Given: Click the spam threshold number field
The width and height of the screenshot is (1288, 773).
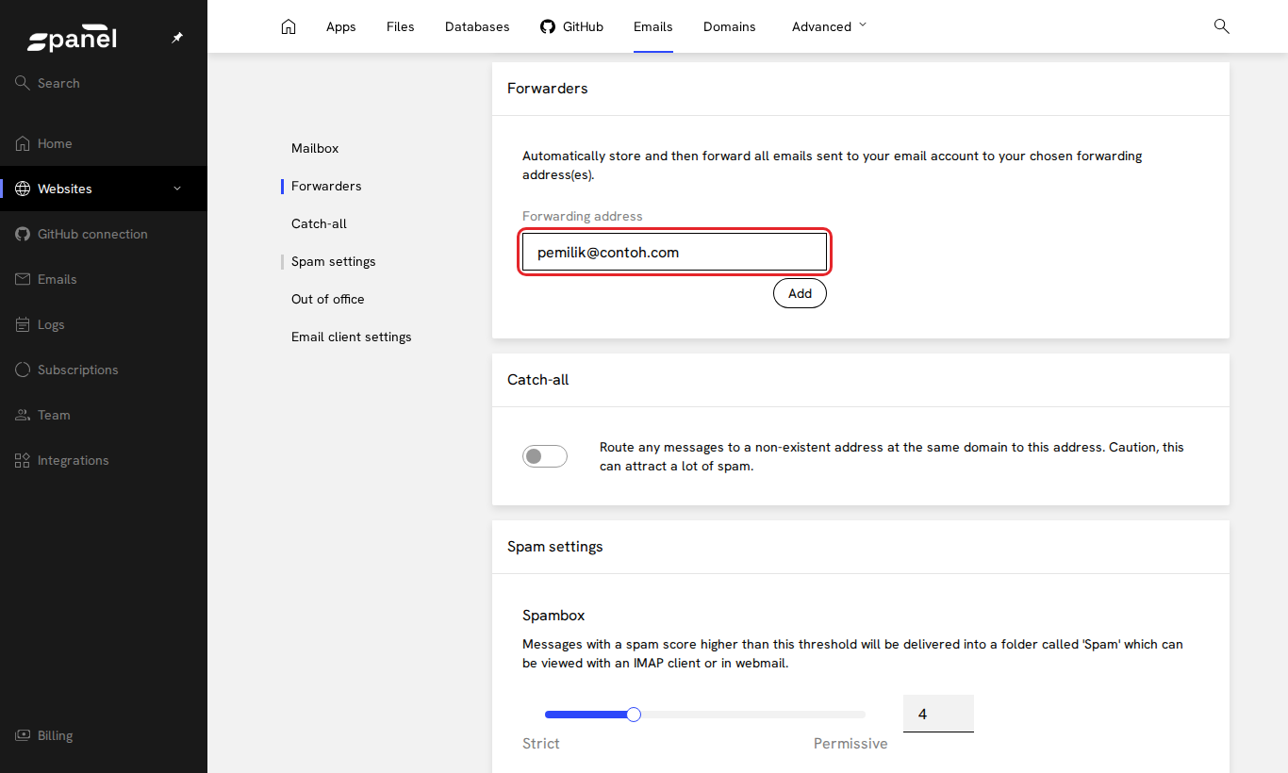Looking at the screenshot, I should 938,714.
